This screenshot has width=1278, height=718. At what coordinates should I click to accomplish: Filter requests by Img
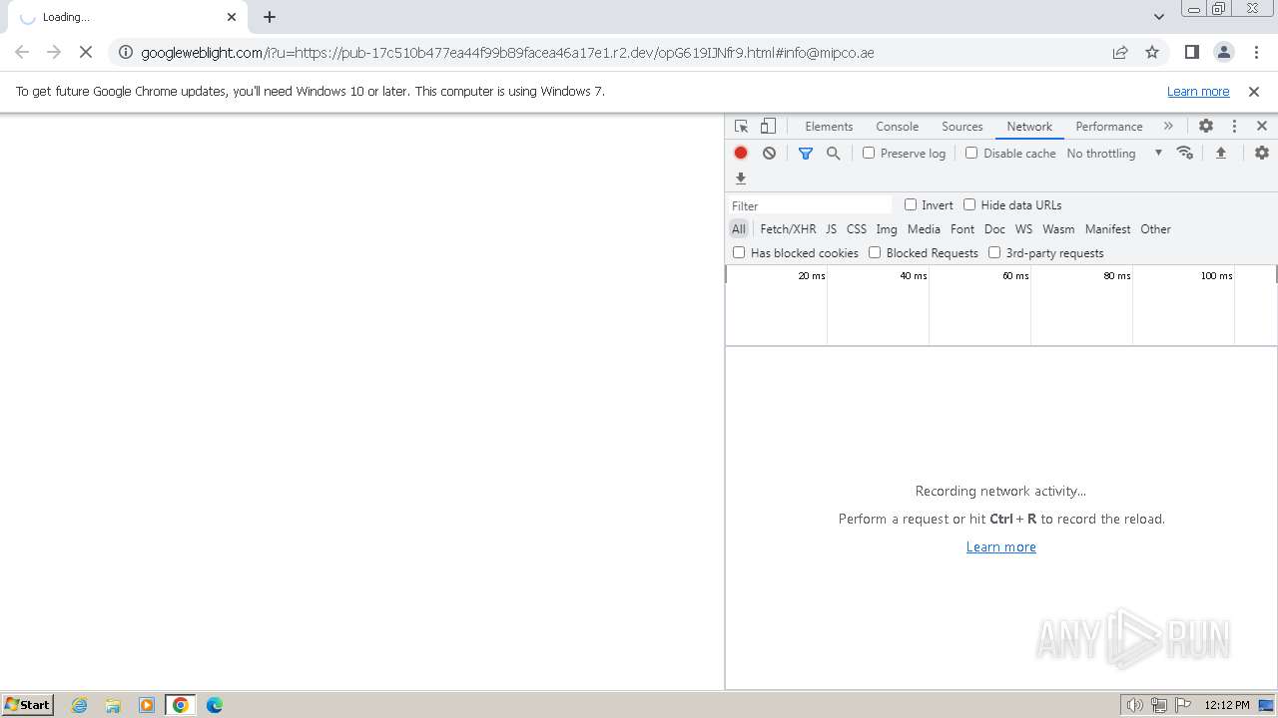point(887,229)
